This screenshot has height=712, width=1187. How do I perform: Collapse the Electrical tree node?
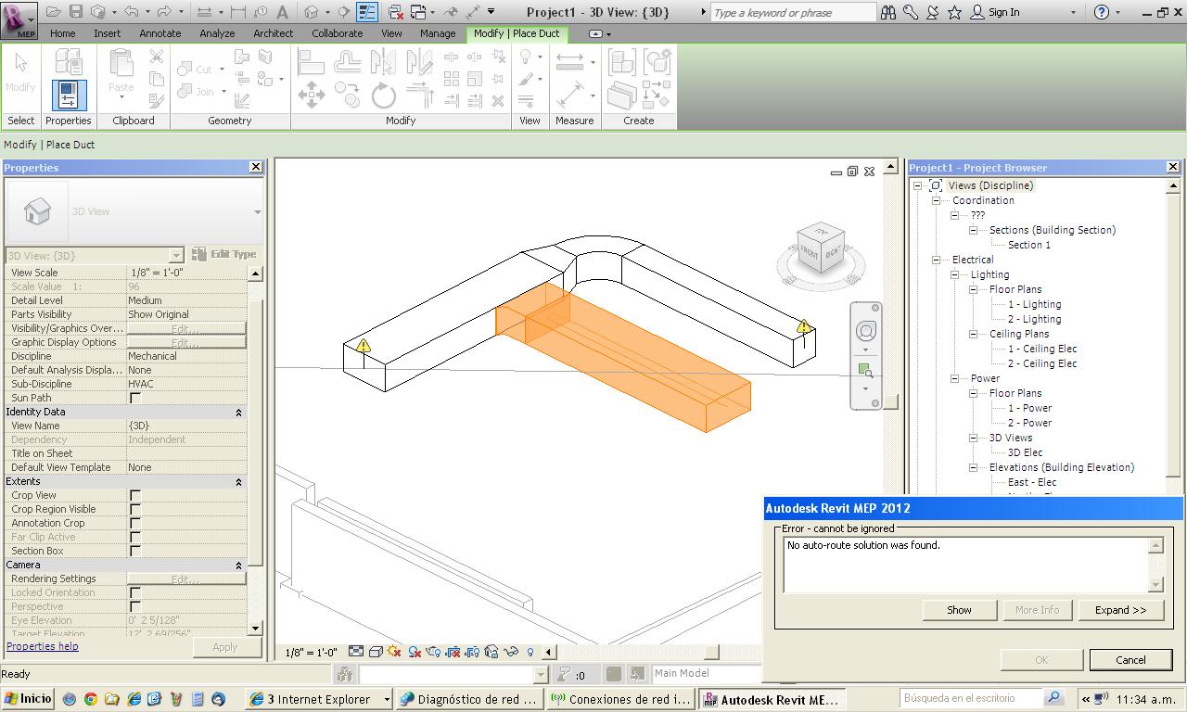coord(936,261)
